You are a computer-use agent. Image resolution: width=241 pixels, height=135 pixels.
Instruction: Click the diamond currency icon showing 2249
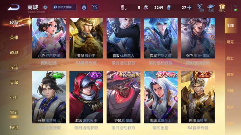point(146,7)
